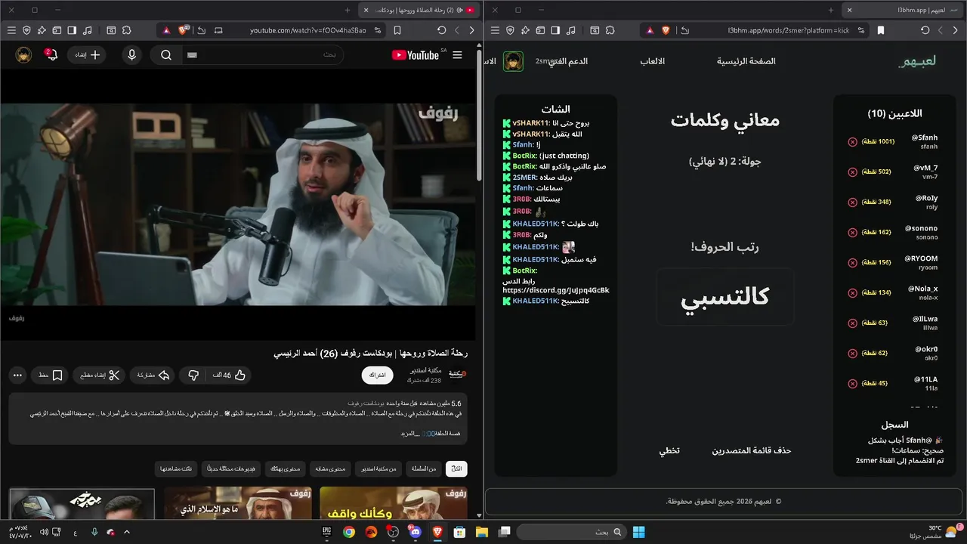Click the لعبهم site logo
Image resolution: width=967 pixels, height=544 pixels.
point(917,61)
